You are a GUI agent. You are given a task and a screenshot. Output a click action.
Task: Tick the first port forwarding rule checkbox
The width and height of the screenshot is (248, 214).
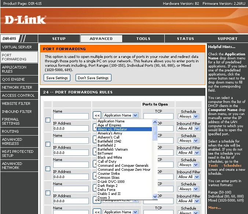(48, 120)
